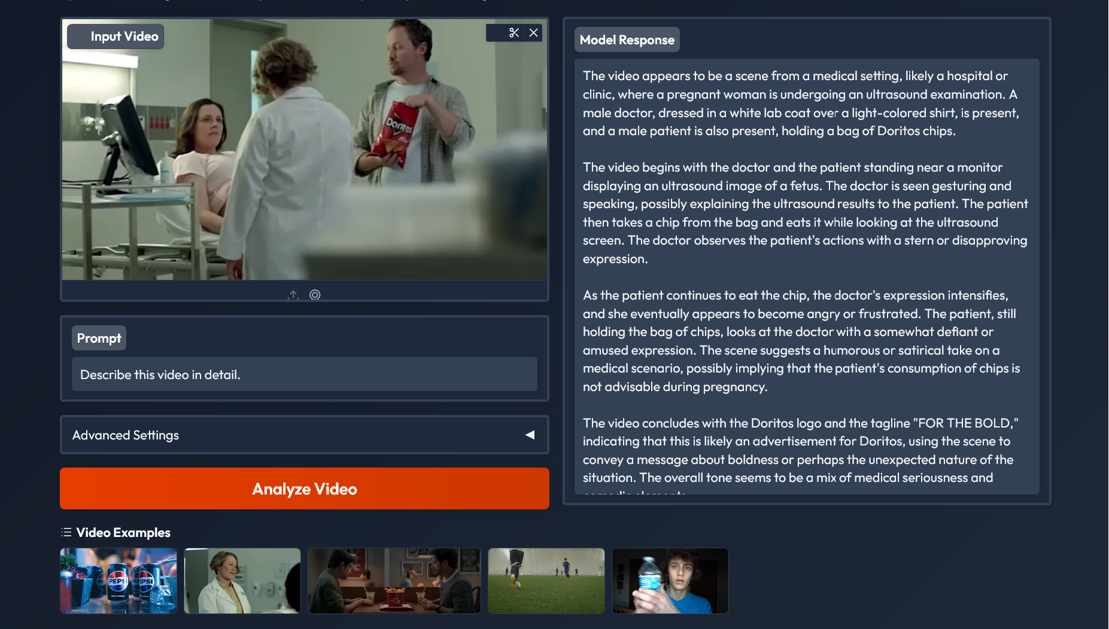Viewport: 1109px width, 629px height.
Task: Select the Pepsi cans example video
Action: pyautogui.click(x=119, y=581)
